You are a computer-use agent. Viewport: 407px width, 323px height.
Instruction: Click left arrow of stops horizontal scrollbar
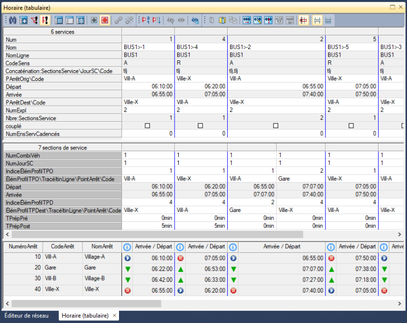[x=7, y=303]
